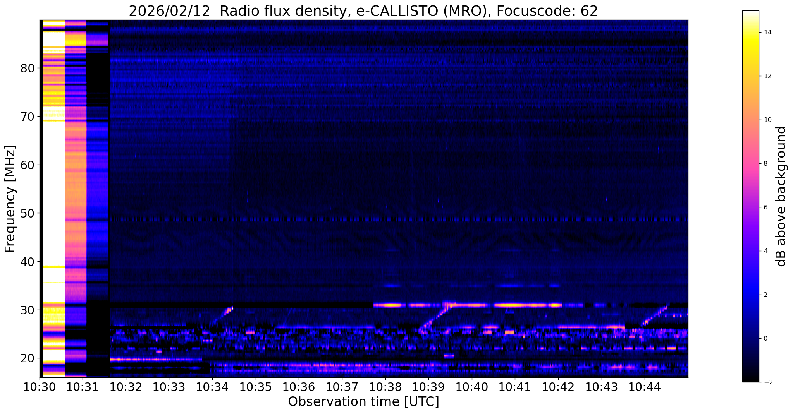Screen dimensions: 793x413
Task: Click the 10:33 time tick label
Action: point(169,387)
